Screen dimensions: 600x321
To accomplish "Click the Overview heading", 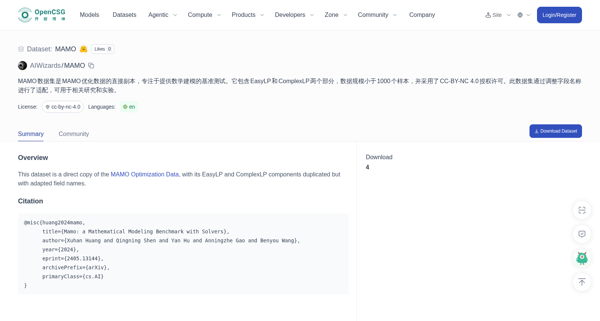I will coord(33,158).
